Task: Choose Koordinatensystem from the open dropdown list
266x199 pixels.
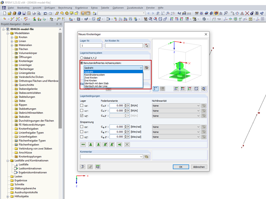Action: click(x=113, y=75)
